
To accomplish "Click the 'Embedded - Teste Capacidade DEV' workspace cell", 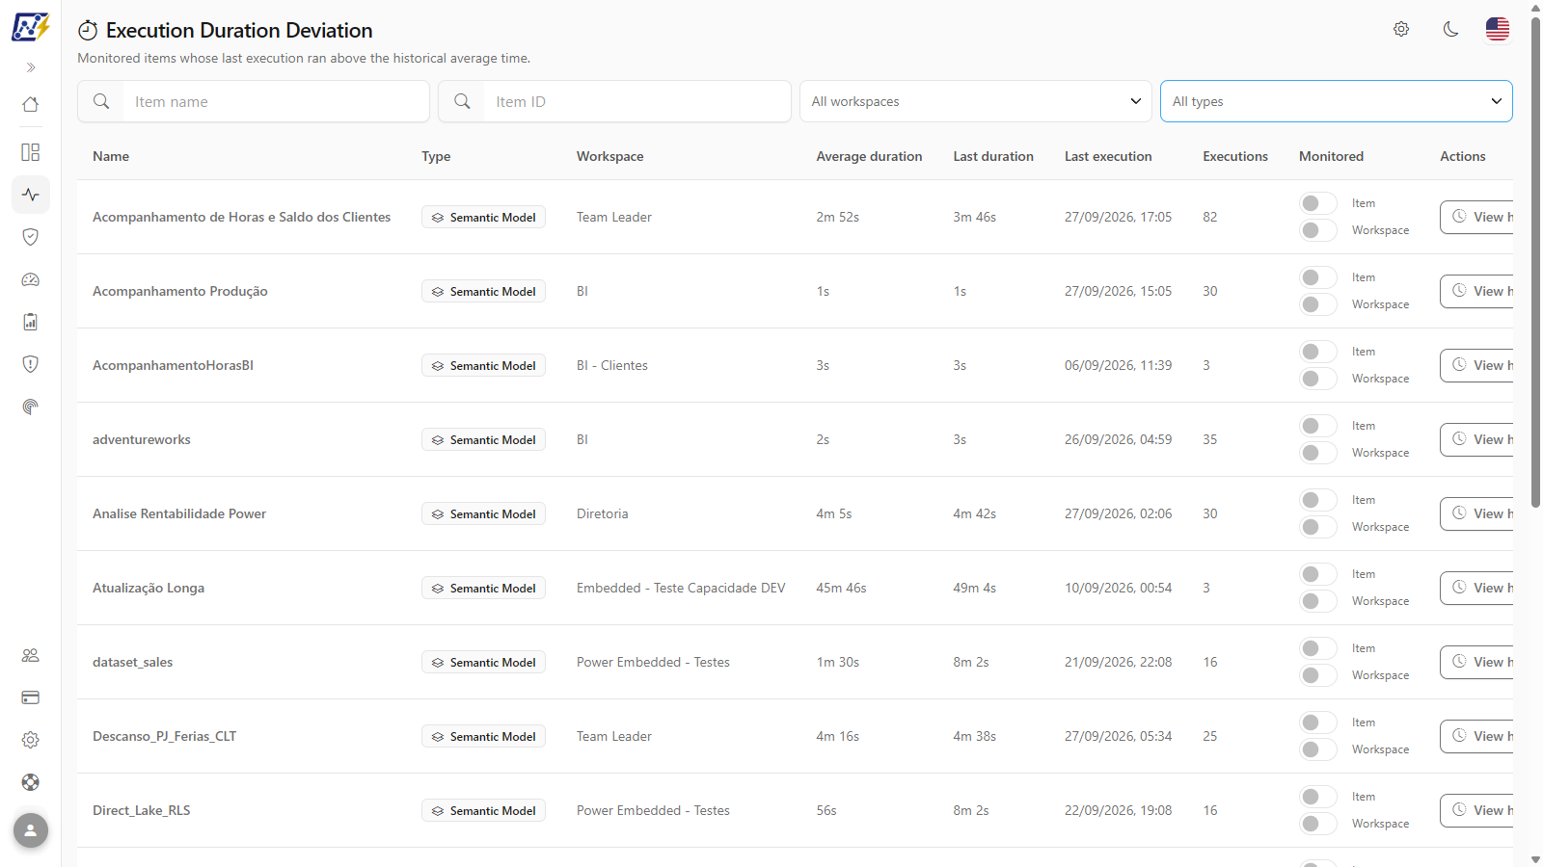I will coord(681,588).
